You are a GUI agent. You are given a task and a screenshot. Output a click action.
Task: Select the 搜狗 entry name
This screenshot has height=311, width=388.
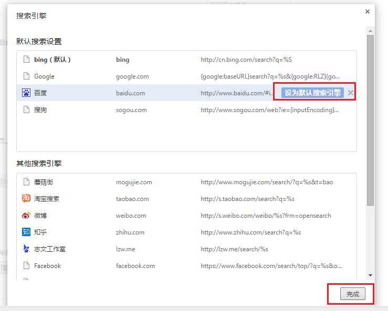click(x=40, y=109)
